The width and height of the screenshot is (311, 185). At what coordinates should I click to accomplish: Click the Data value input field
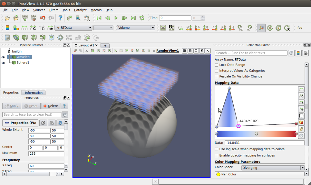pos(264,143)
